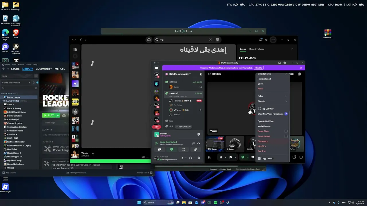Image resolution: width=367 pixels, height=206 pixels.
Task: Open Spotify's three-dot menu
Action: [x=74, y=40]
